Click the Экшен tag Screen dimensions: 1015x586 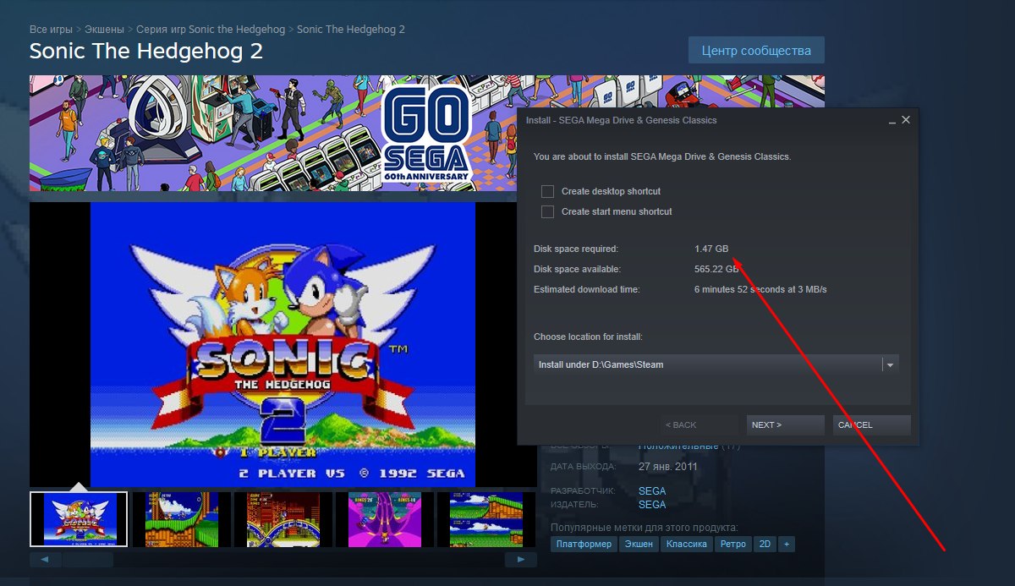pyautogui.click(x=639, y=544)
